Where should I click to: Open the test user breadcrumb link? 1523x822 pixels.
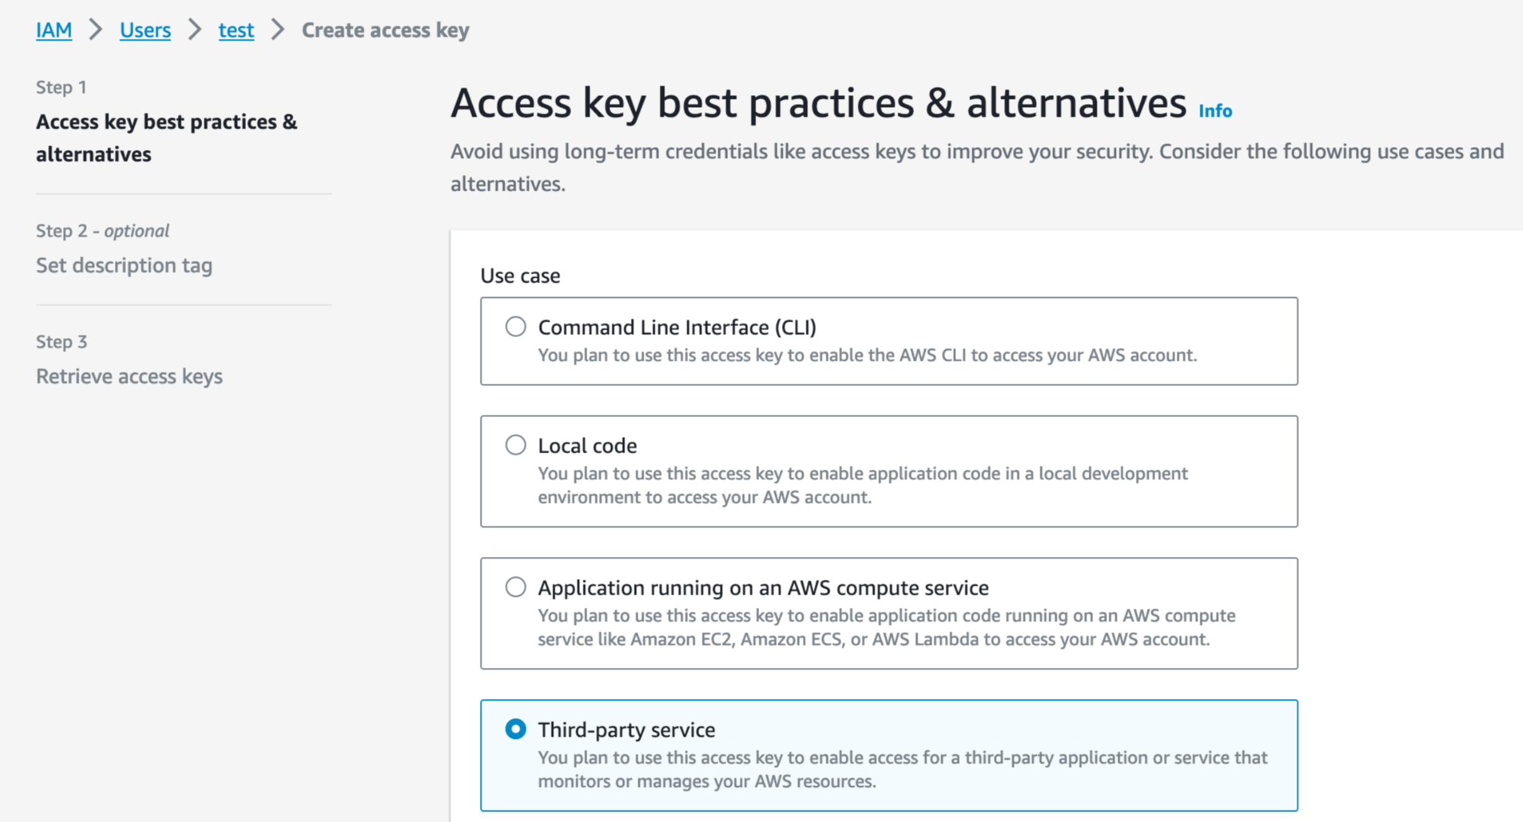click(236, 30)
